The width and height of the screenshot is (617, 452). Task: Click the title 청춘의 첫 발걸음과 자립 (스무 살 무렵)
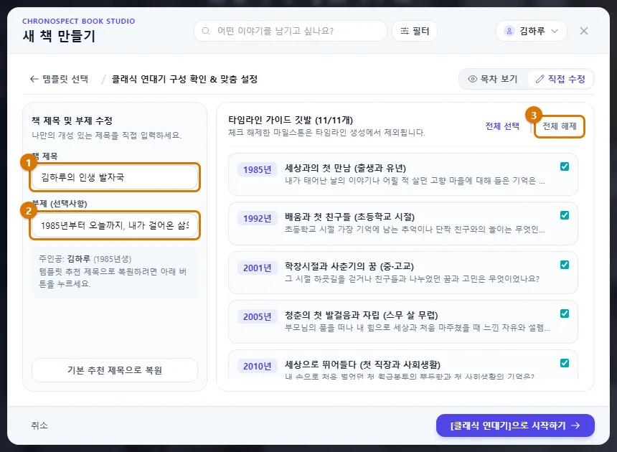coord(361,315)
